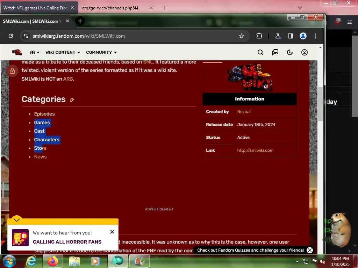The image size is (358, 268).
Task: Click the wiki logo in Fandom header
Action: point(17,52)
